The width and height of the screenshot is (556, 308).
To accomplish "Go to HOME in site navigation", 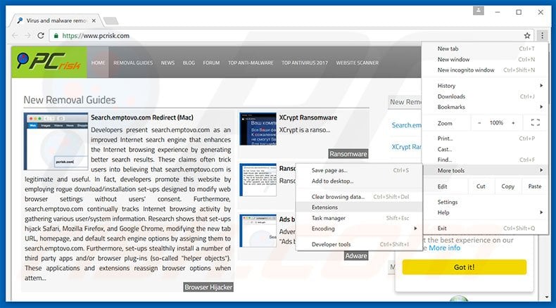I will coord(99,63).
